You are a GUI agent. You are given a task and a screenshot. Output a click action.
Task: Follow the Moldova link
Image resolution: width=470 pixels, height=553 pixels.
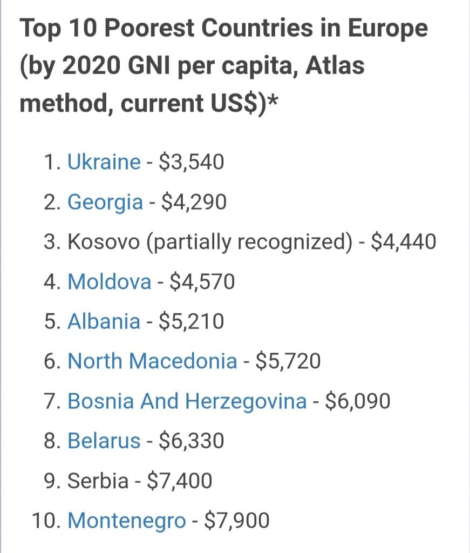pyautogui.click(x=109, y=282)
